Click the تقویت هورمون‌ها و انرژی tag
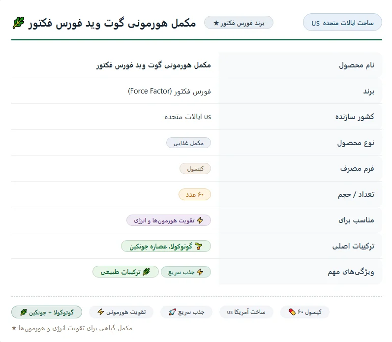Viewport: 392px width, 342px height. pos(169,220)
